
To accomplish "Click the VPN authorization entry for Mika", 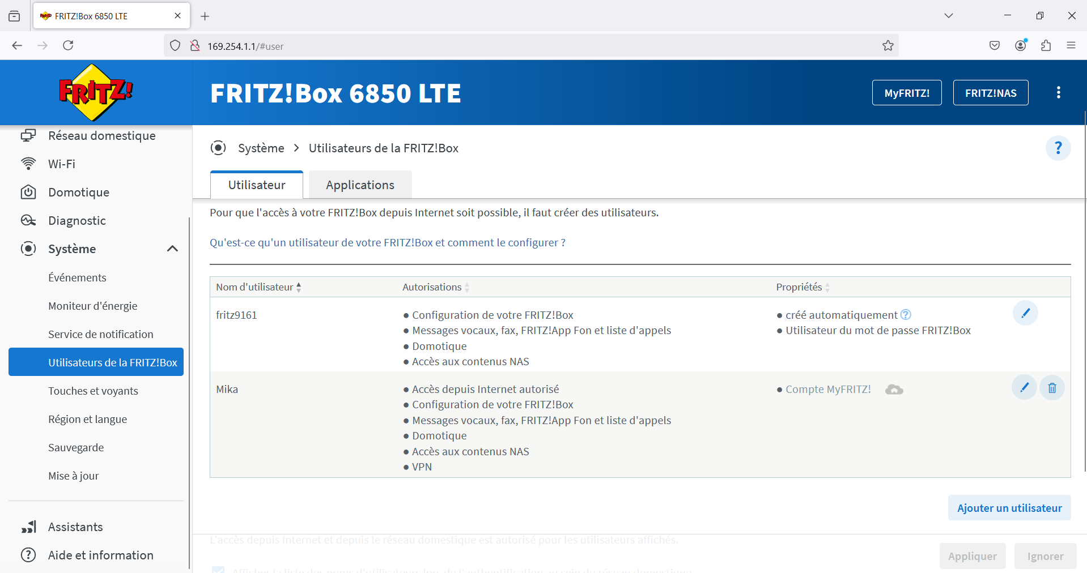I will 422,467.
